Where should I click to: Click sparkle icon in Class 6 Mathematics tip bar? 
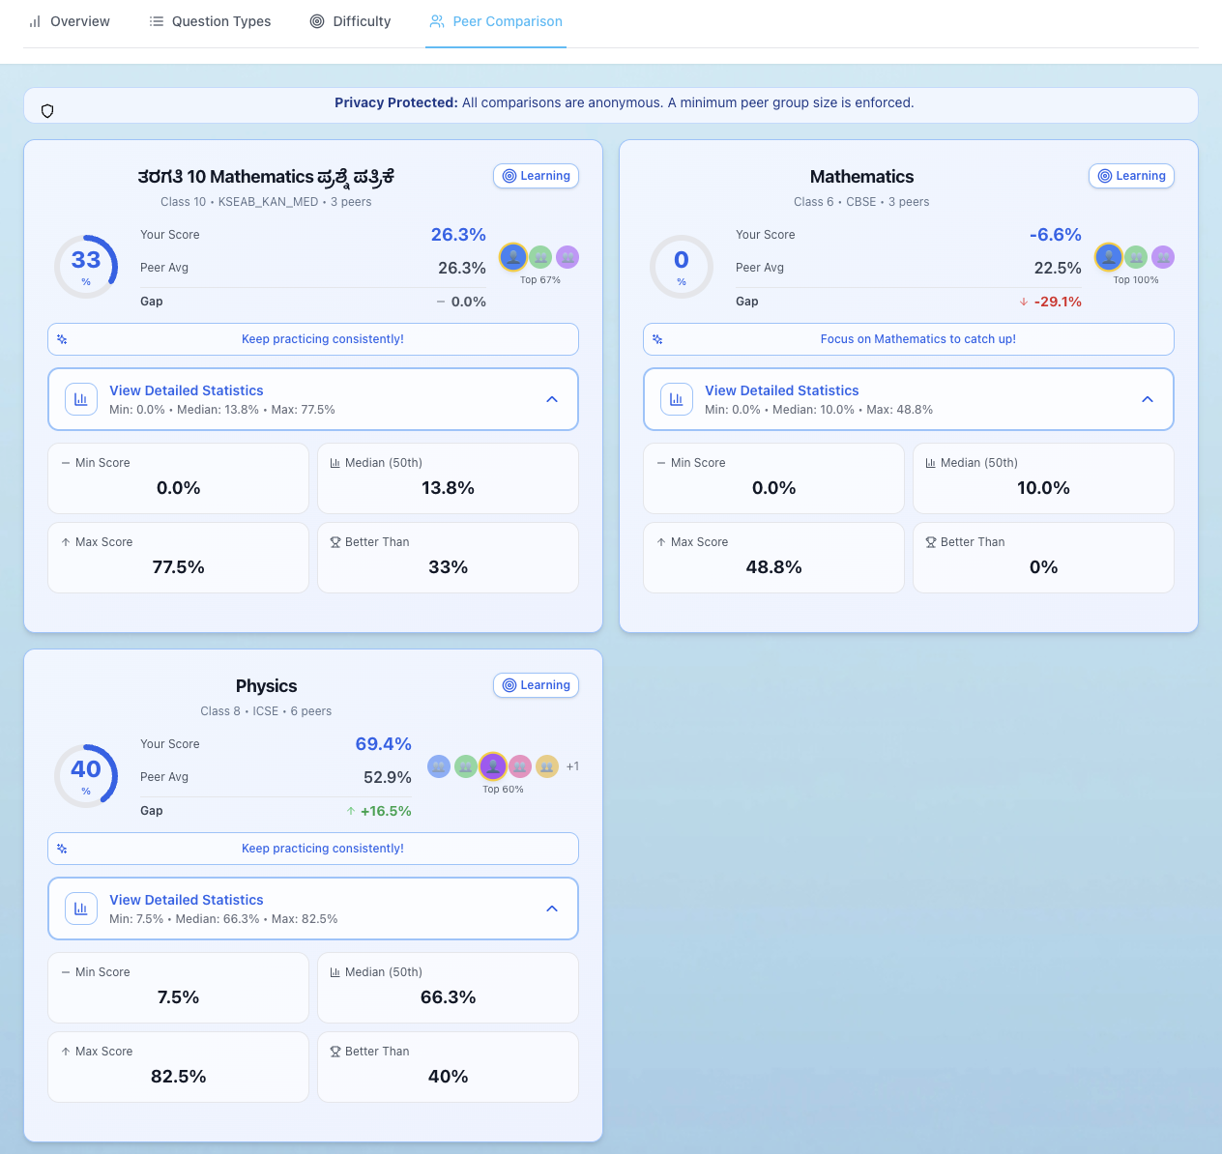point(657,339)
